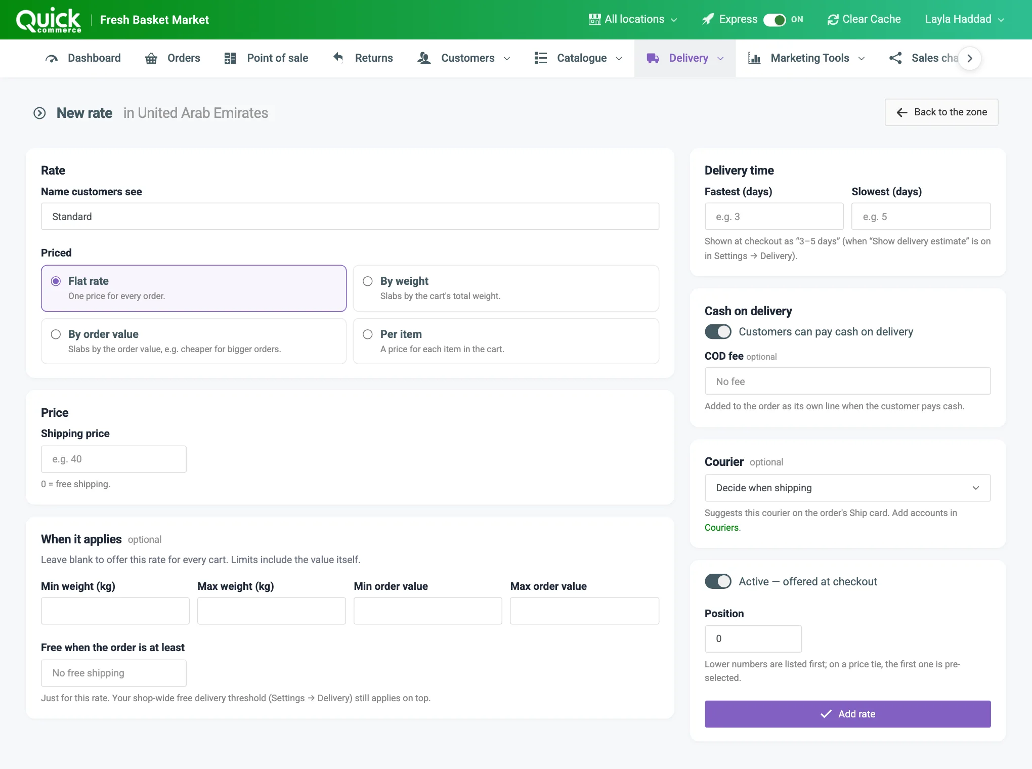Click the Customers person icon

point(424,58)
